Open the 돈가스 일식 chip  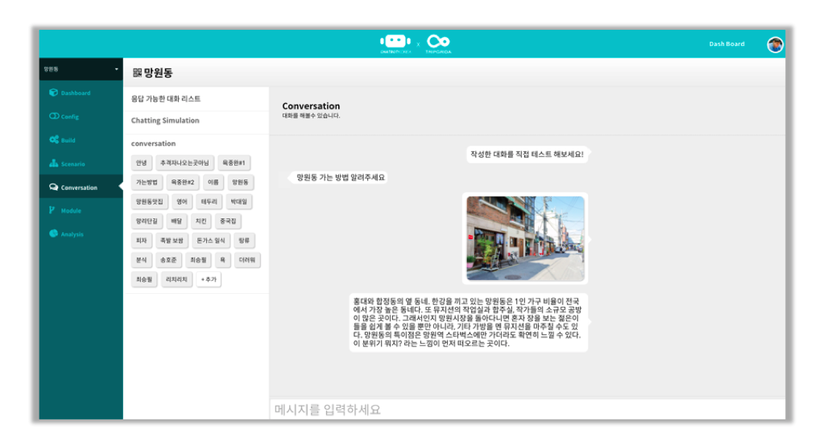tap(210, 241)
